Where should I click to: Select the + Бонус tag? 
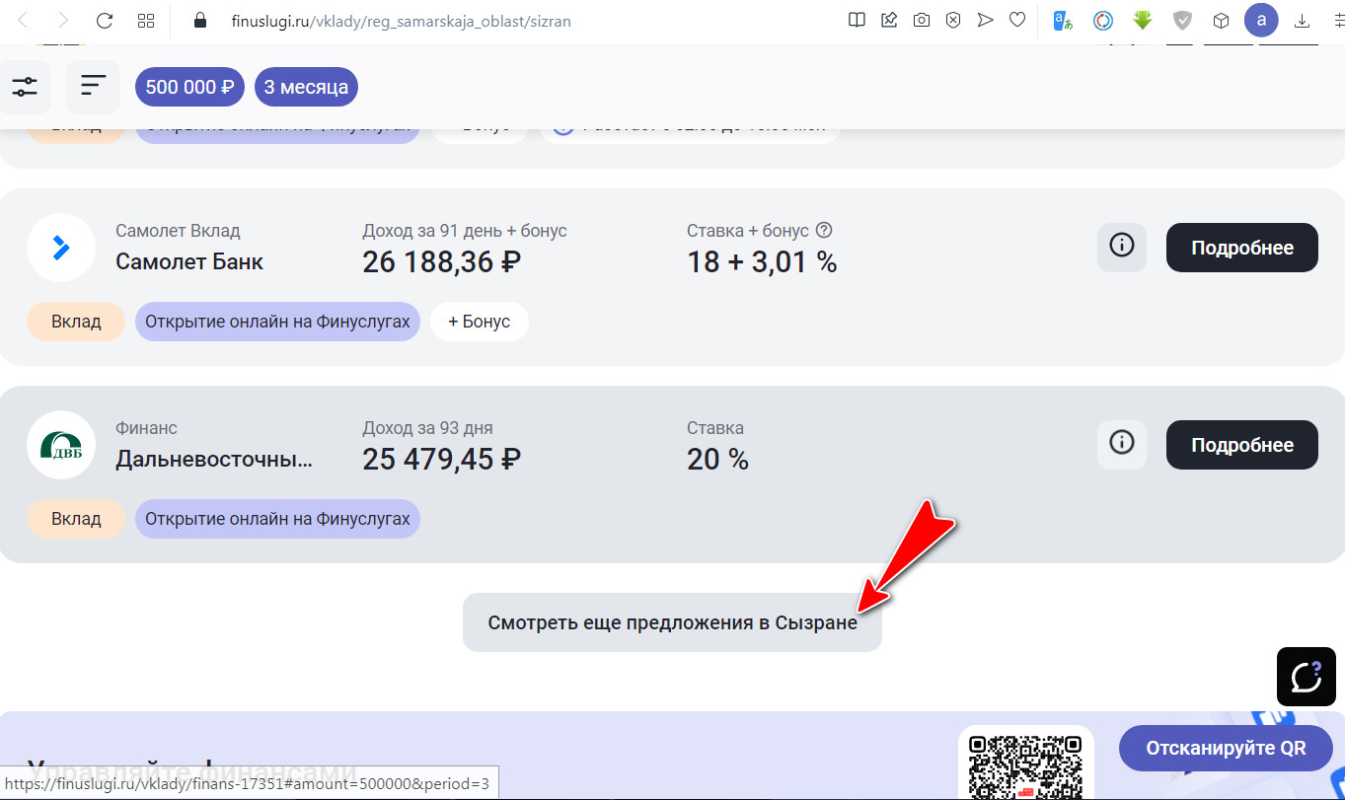click(480, 322)
